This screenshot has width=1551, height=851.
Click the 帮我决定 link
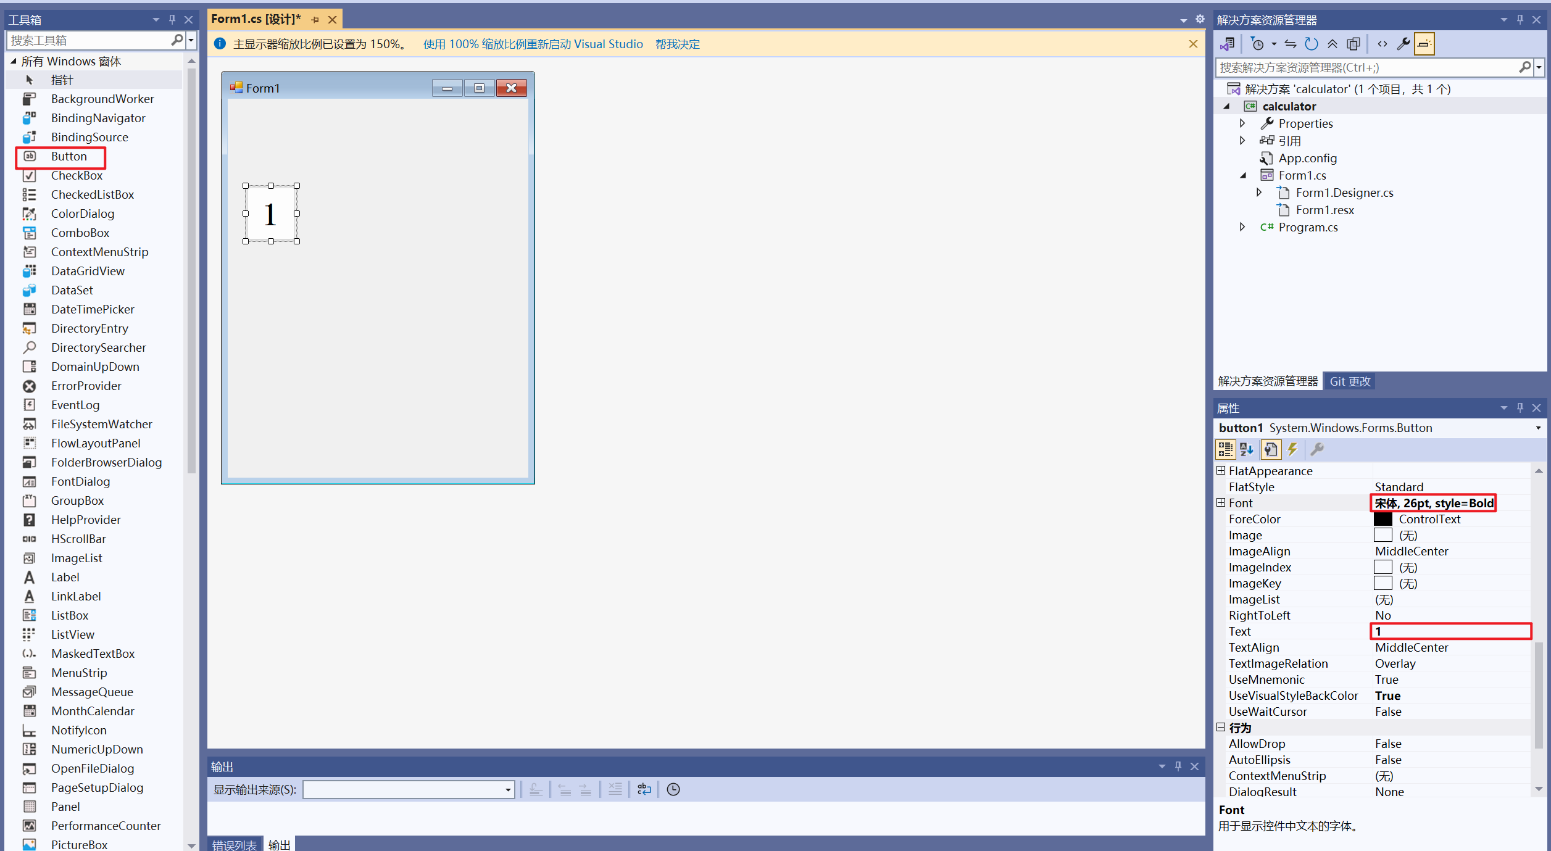coord(677,44)
